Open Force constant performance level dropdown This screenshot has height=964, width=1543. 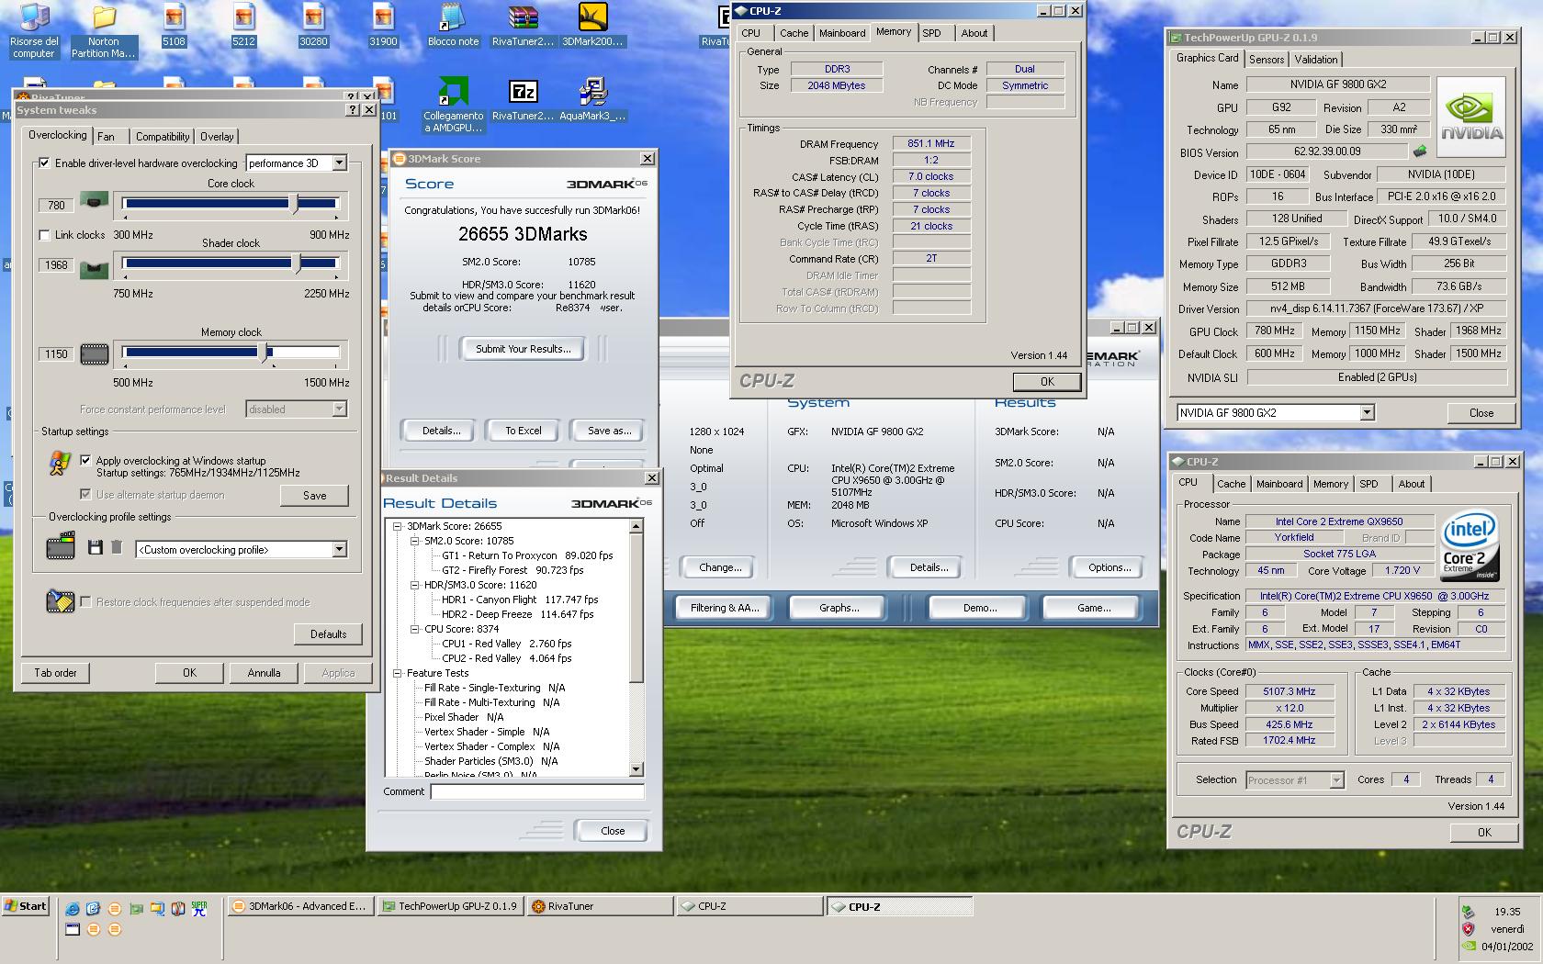pyautogui.click(x=339, y=409)
